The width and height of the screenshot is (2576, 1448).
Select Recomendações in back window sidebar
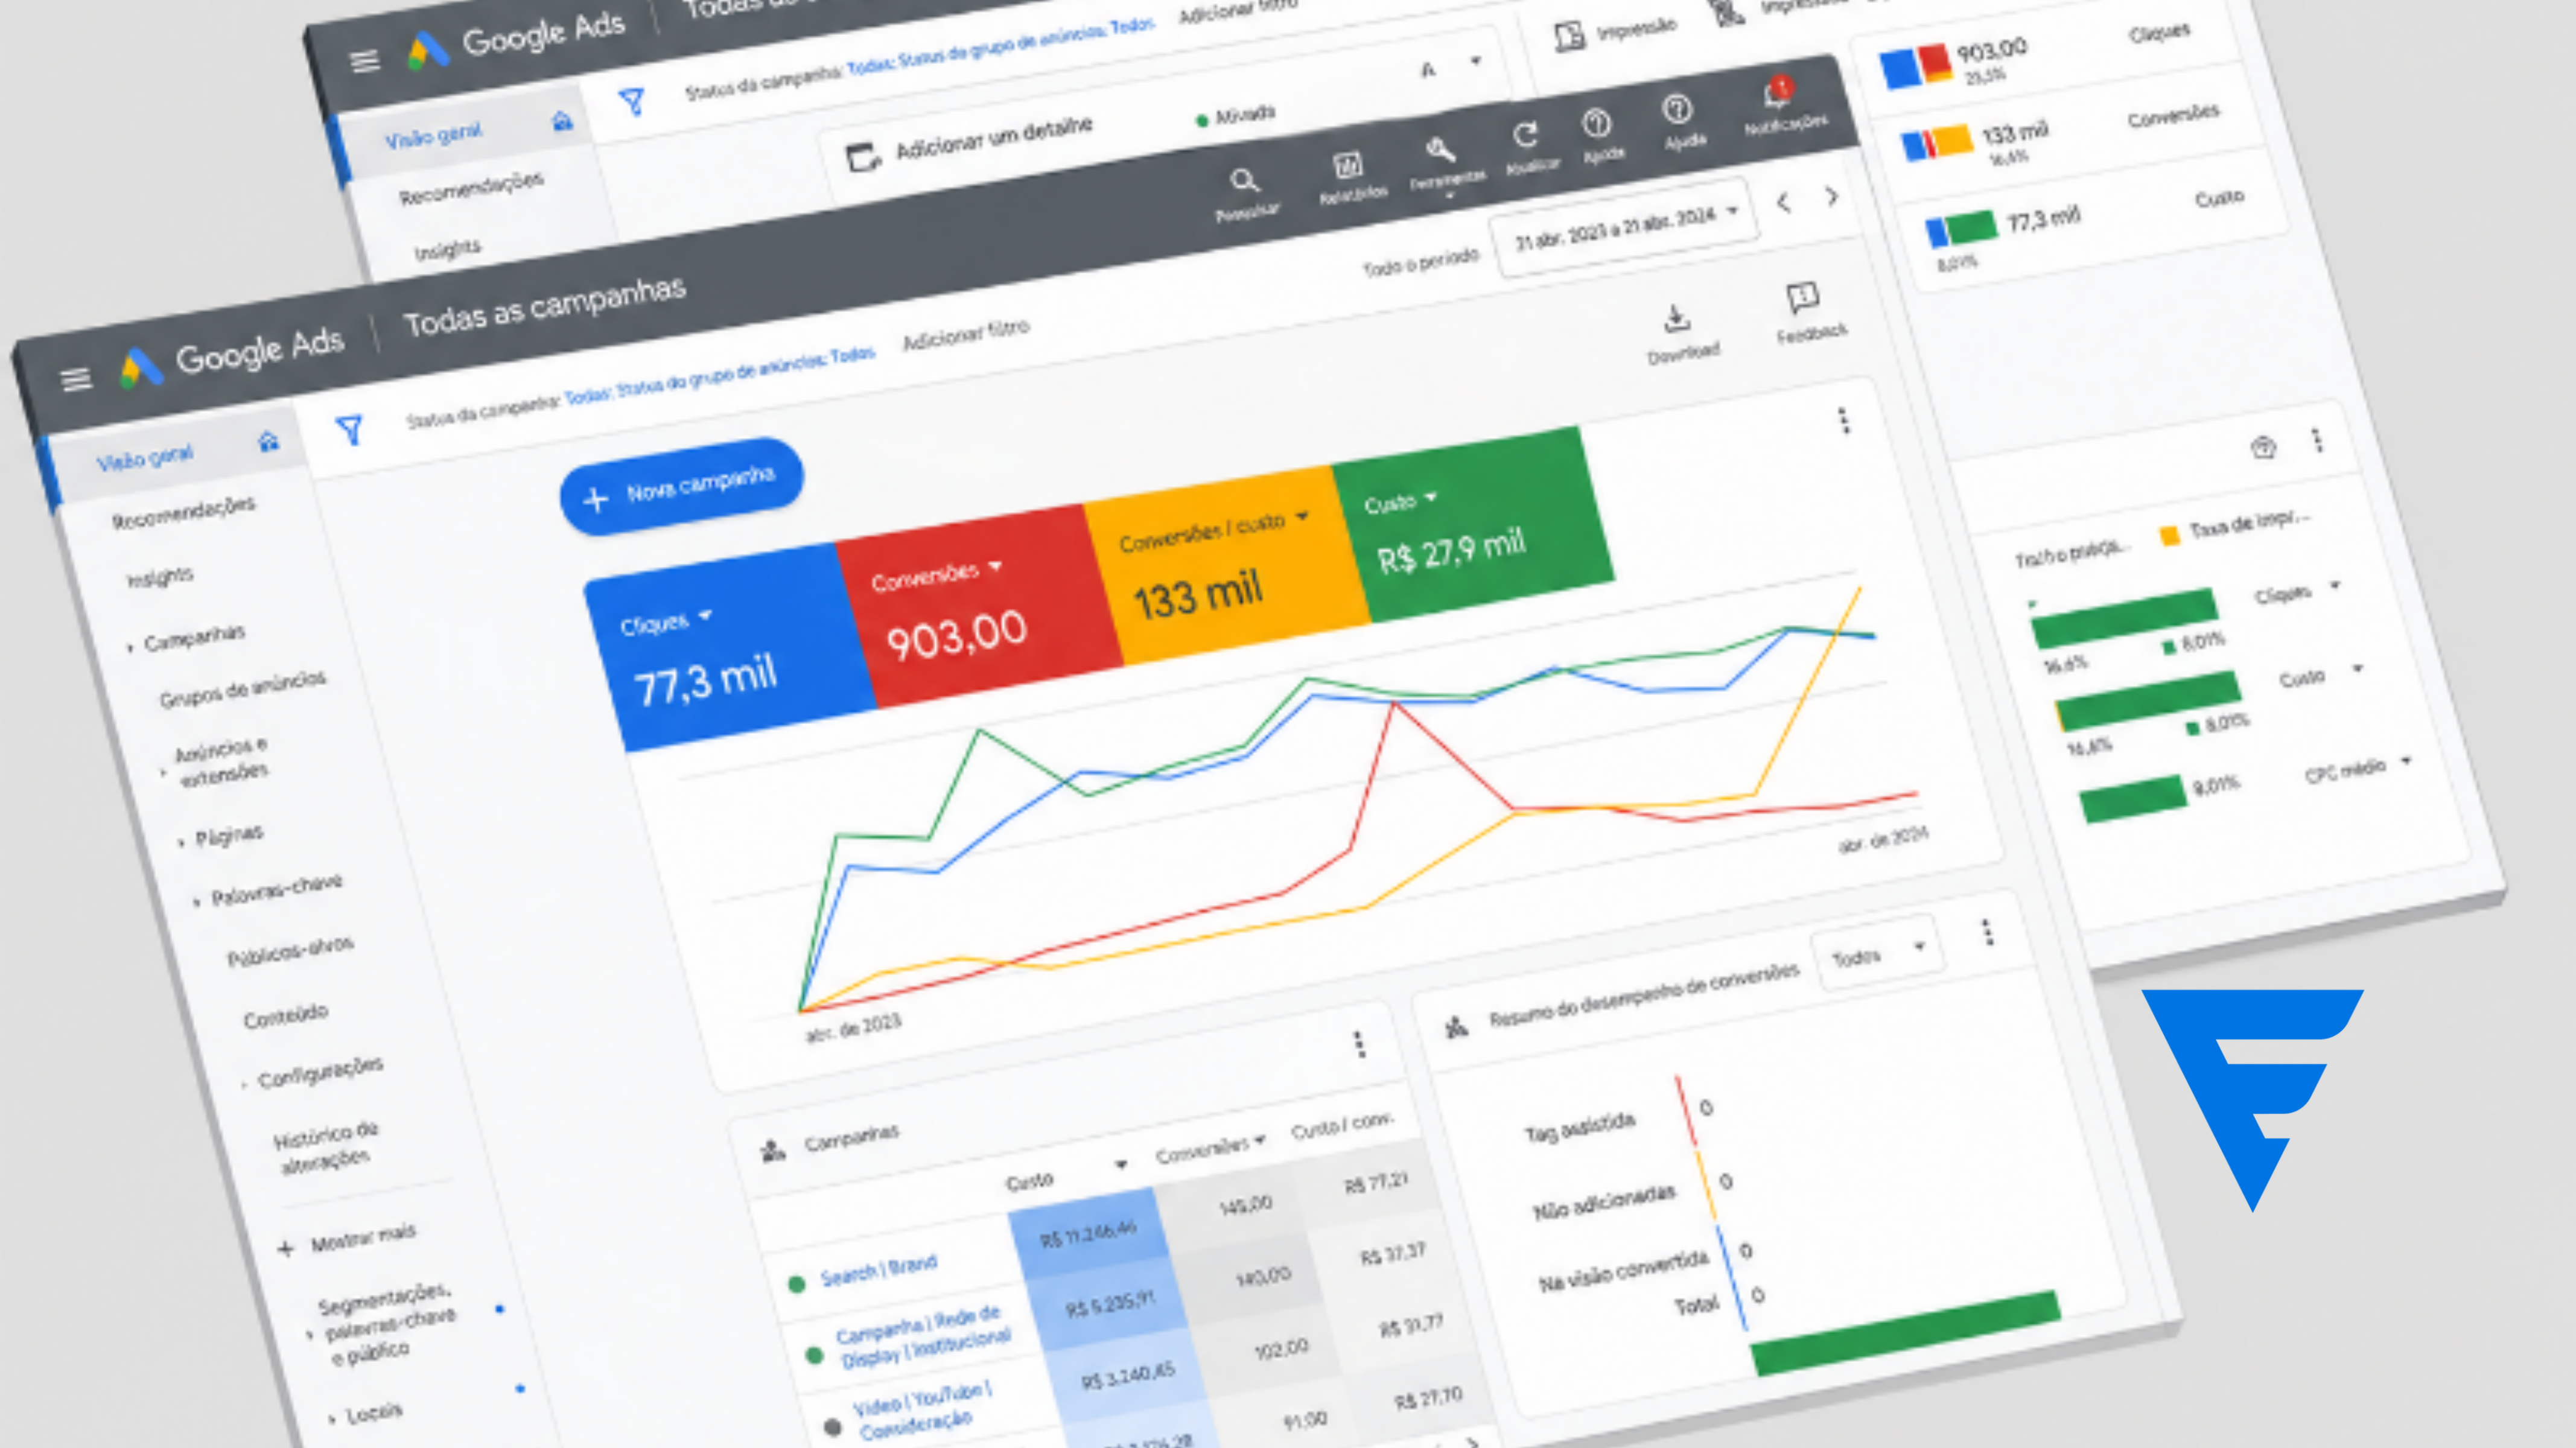pyautogui.click(x=472, y=187)
